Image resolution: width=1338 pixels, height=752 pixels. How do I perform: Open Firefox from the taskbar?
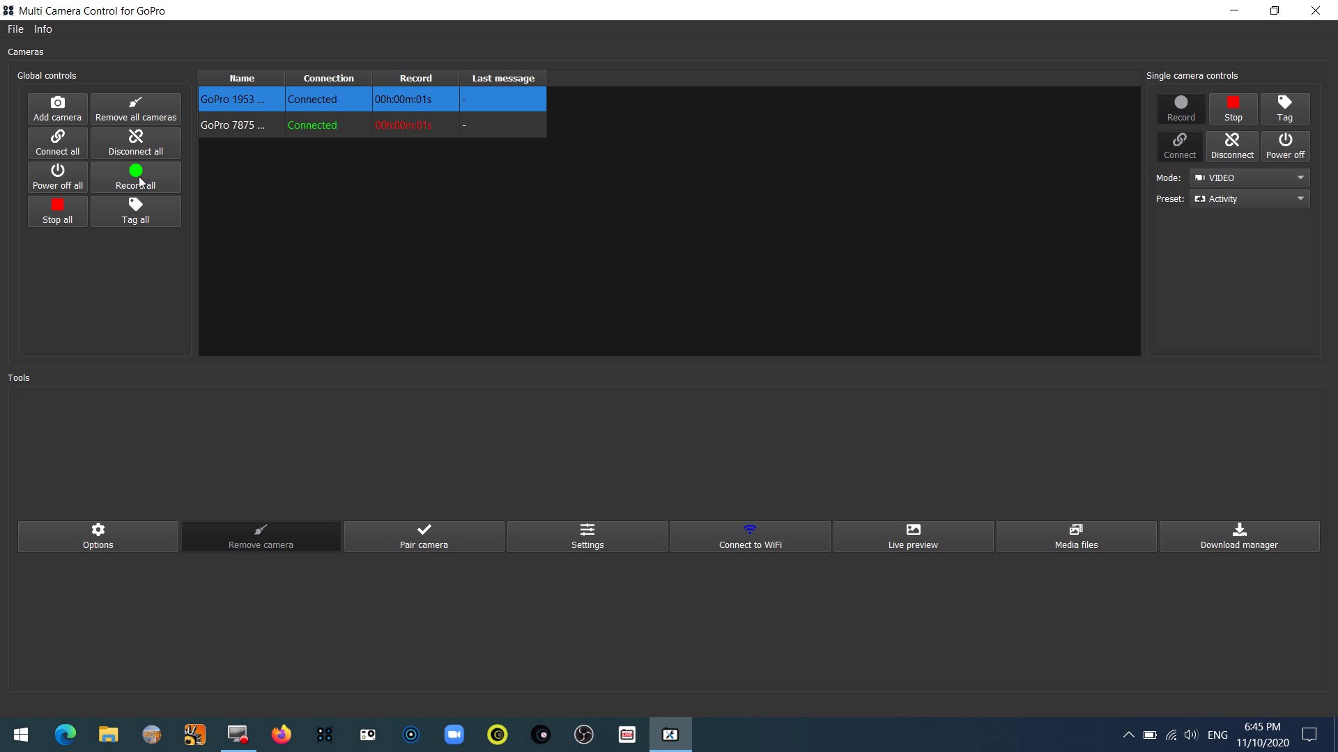click(x=282, y=735)
